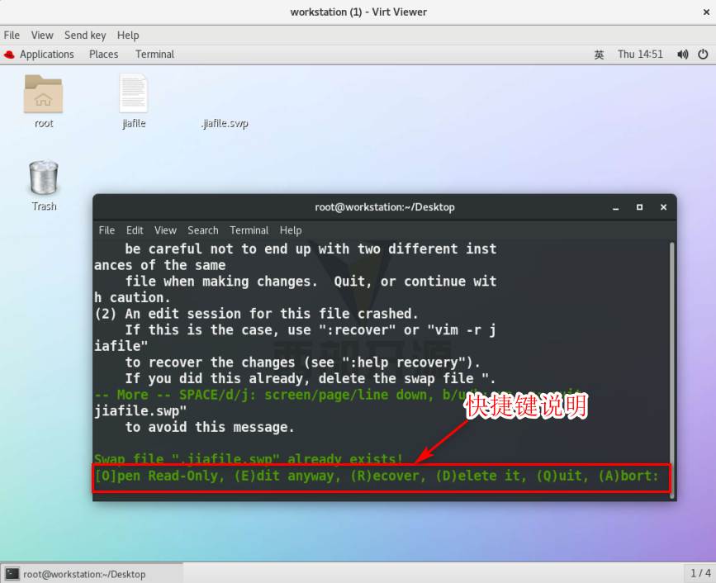Image resolution: width=716 pixels, height=583 pixels.
Task: Open the Trash desktop icon
Action: coord(44,178)
